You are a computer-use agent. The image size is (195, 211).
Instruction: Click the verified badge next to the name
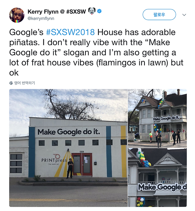point(99,11)
